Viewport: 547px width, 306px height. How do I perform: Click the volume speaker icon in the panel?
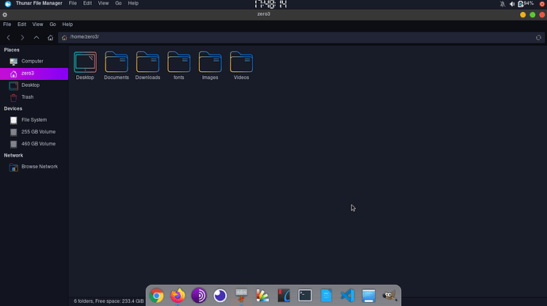[x=512, y=4]
